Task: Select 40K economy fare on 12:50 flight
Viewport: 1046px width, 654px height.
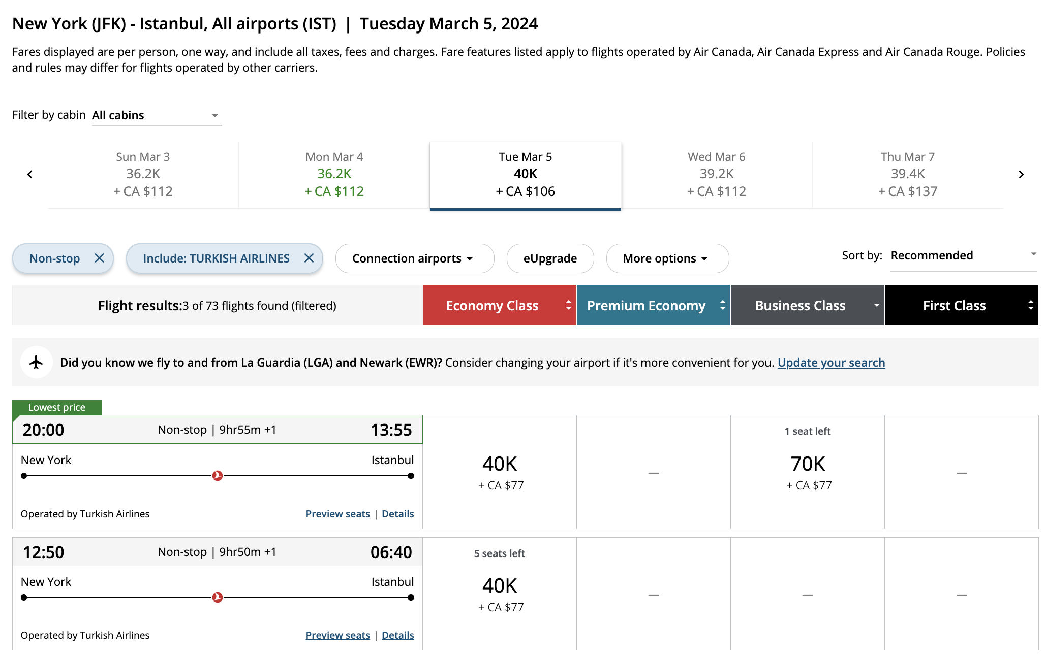Action: [500, 594]
